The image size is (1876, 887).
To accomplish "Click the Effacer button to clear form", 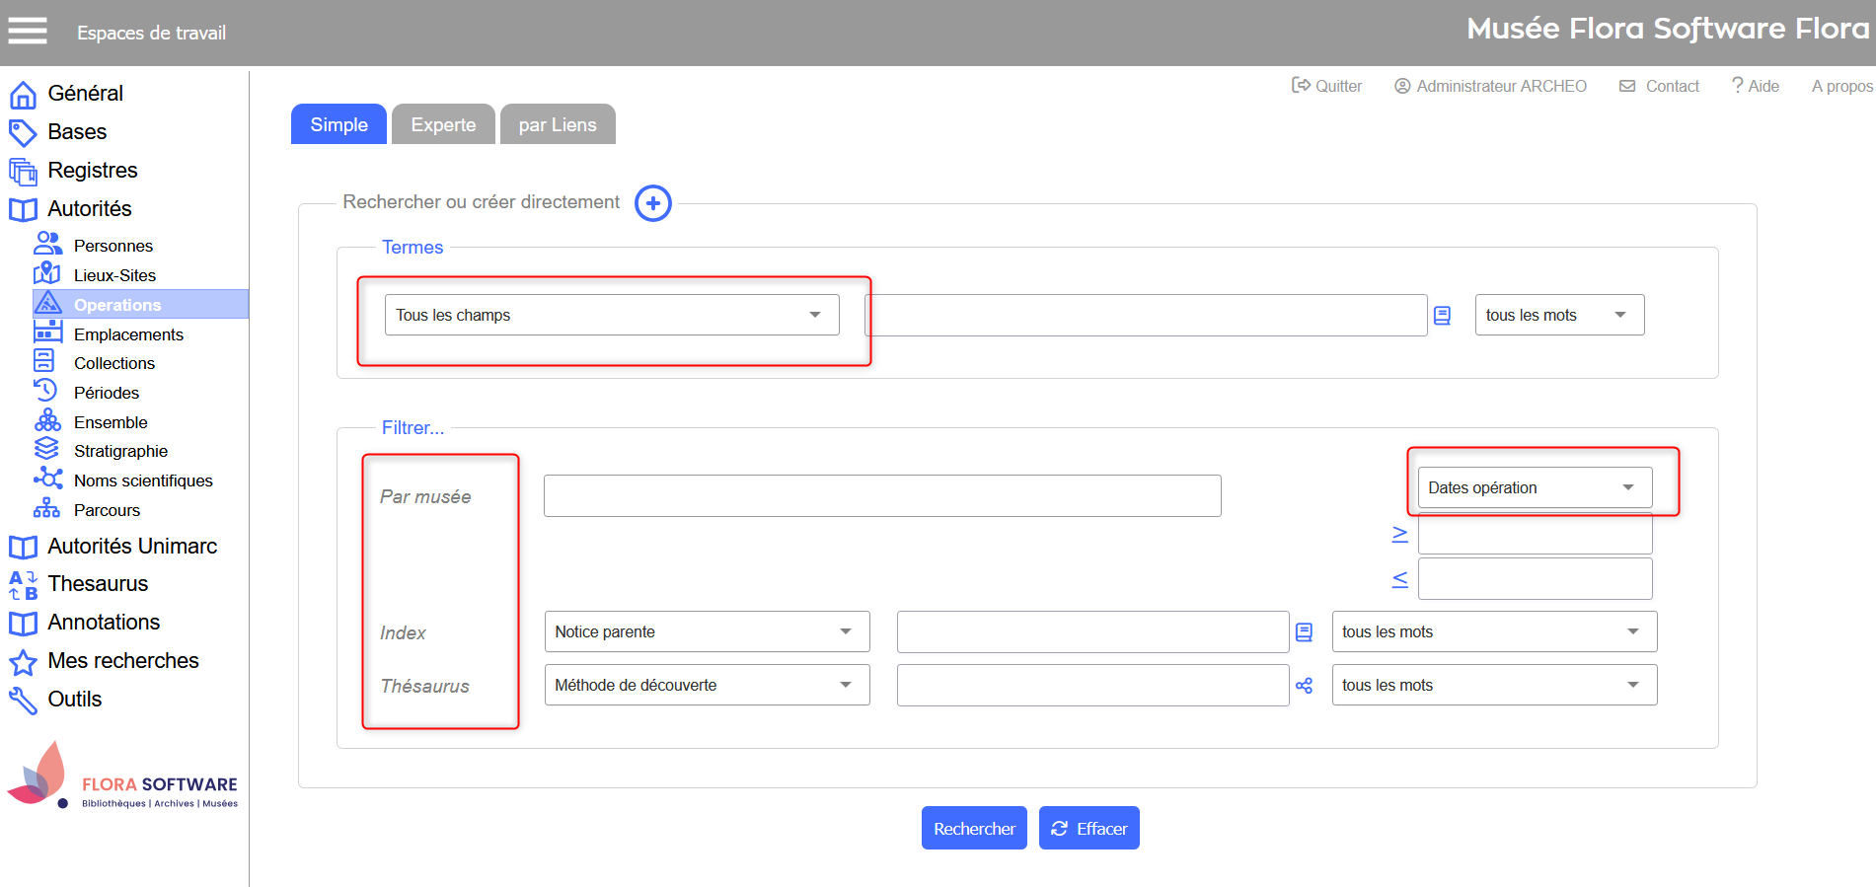I will (1088, 828).
